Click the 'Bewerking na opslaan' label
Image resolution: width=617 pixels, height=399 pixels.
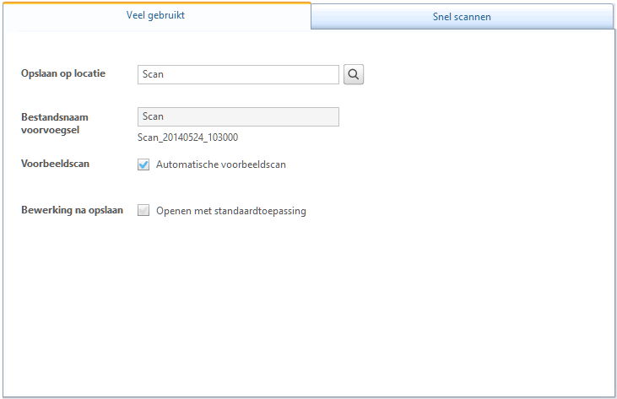pos(72,210)
